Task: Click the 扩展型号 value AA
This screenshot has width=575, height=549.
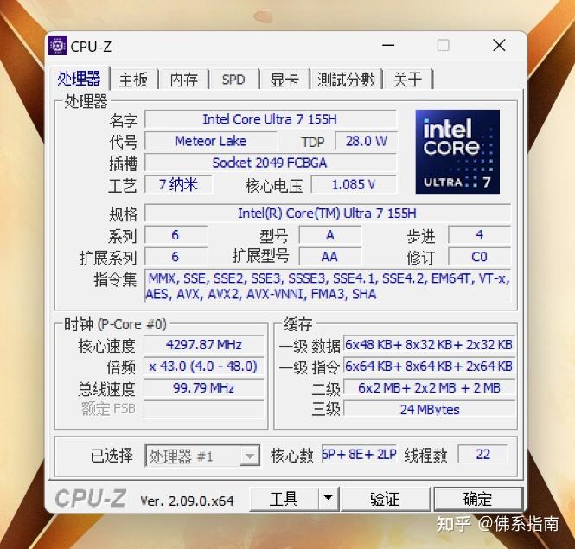Action: coord(330,257)
